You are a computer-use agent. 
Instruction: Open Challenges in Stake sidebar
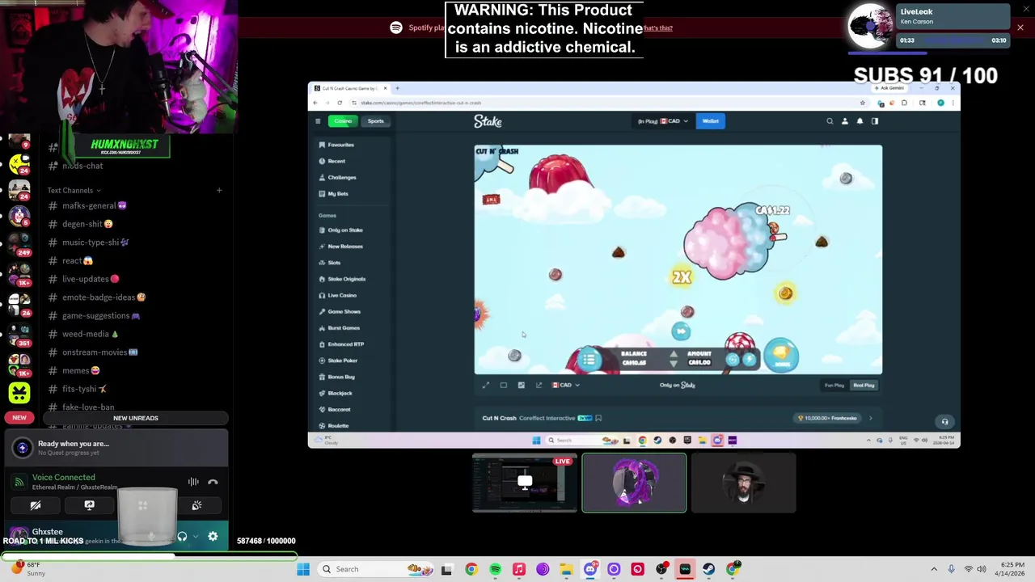338,177
